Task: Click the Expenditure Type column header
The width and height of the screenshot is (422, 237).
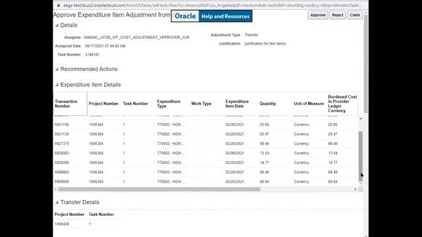Action: [169, 104]
